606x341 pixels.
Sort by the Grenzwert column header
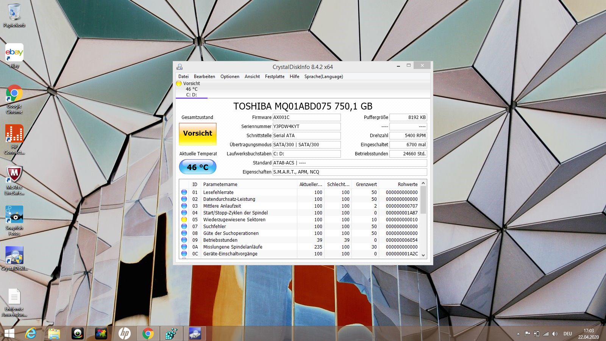[365, 185]
